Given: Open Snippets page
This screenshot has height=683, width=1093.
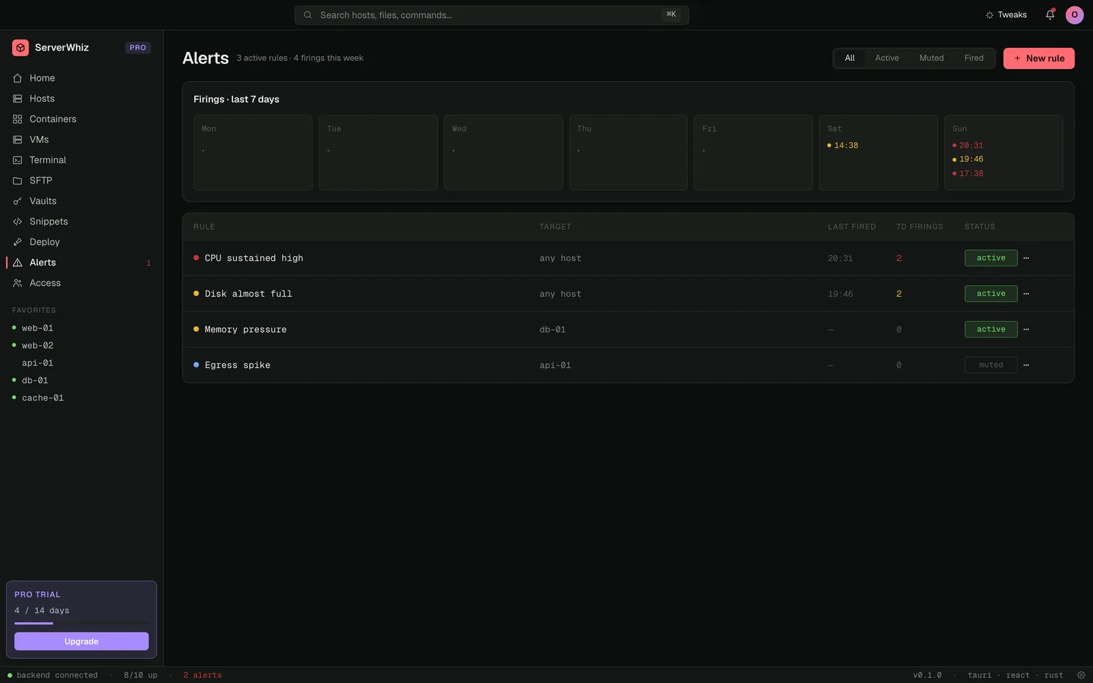Looking at the screenshot, I should pos(81,221).
